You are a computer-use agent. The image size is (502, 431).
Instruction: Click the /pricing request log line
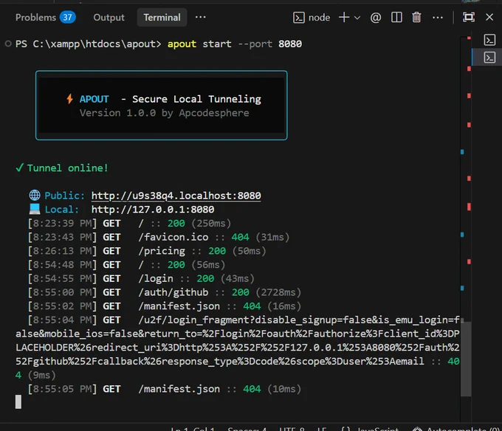147,251
